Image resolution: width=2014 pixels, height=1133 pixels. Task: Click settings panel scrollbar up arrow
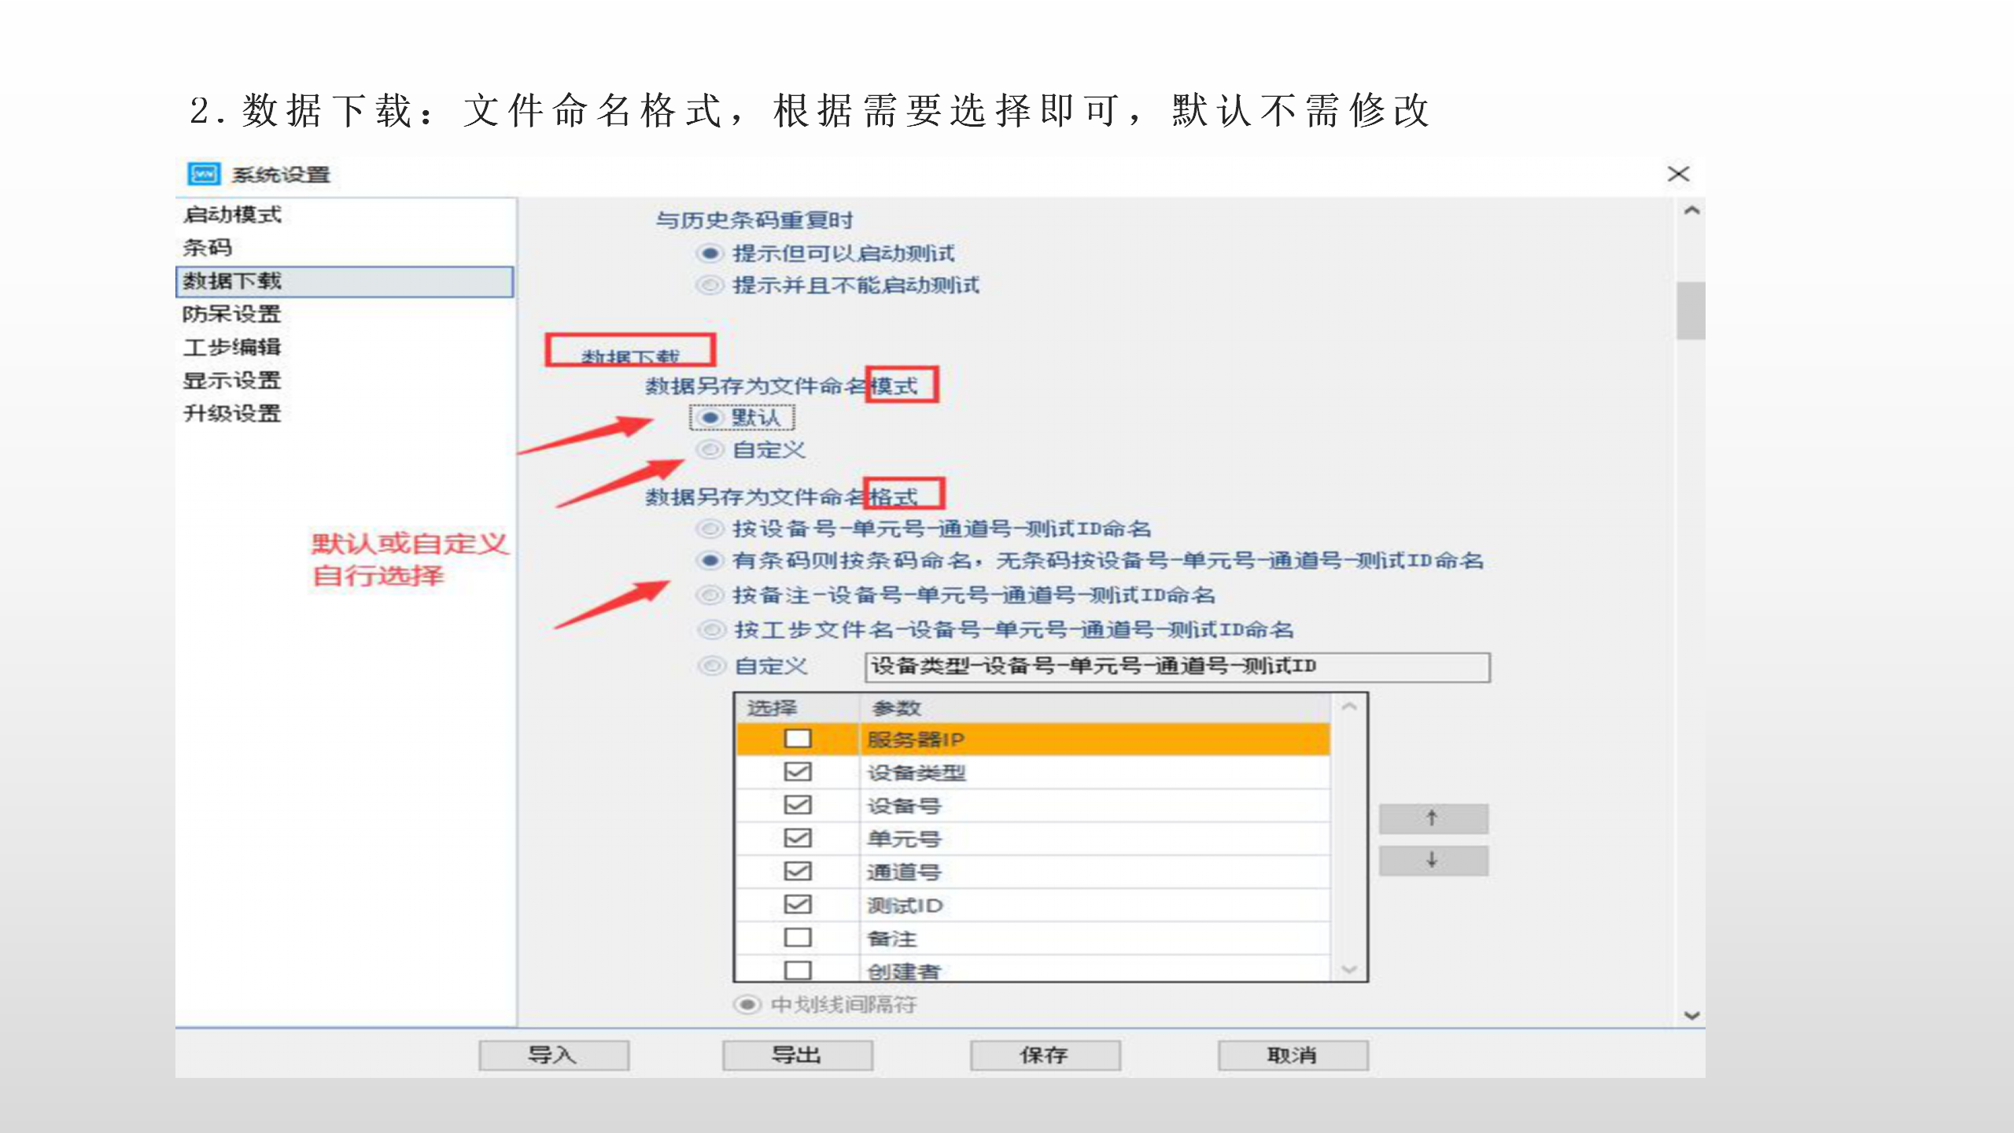click(x=1691, y=211)
